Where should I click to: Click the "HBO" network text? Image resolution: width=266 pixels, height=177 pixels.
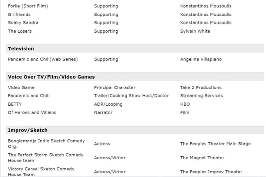(185, 104)
